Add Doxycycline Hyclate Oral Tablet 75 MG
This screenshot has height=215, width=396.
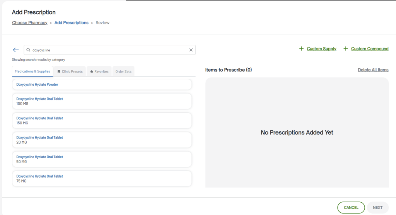click(102, 178)
